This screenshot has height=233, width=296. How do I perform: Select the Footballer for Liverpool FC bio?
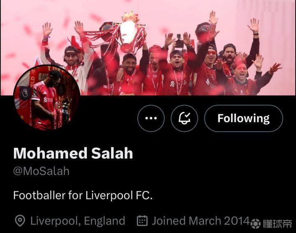pyautogui.click(x=83, y=195)
